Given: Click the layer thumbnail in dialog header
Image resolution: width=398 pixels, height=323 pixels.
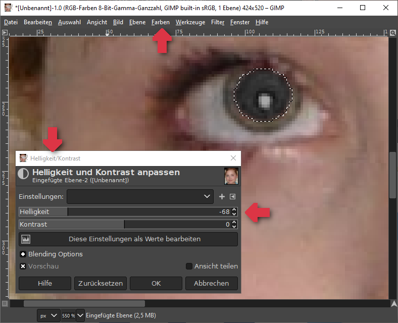Looking at the screenshot, I should click(x=231, y=176).
